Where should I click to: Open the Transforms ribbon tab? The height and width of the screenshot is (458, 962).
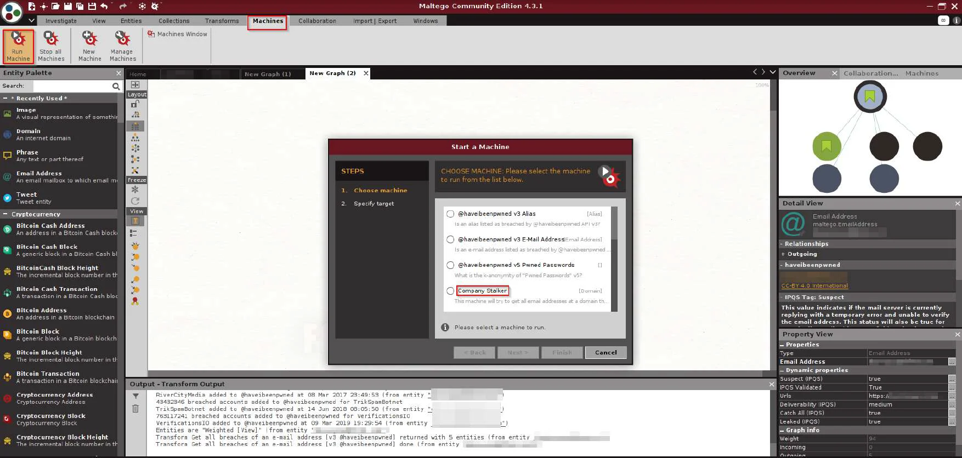(222, 21)
